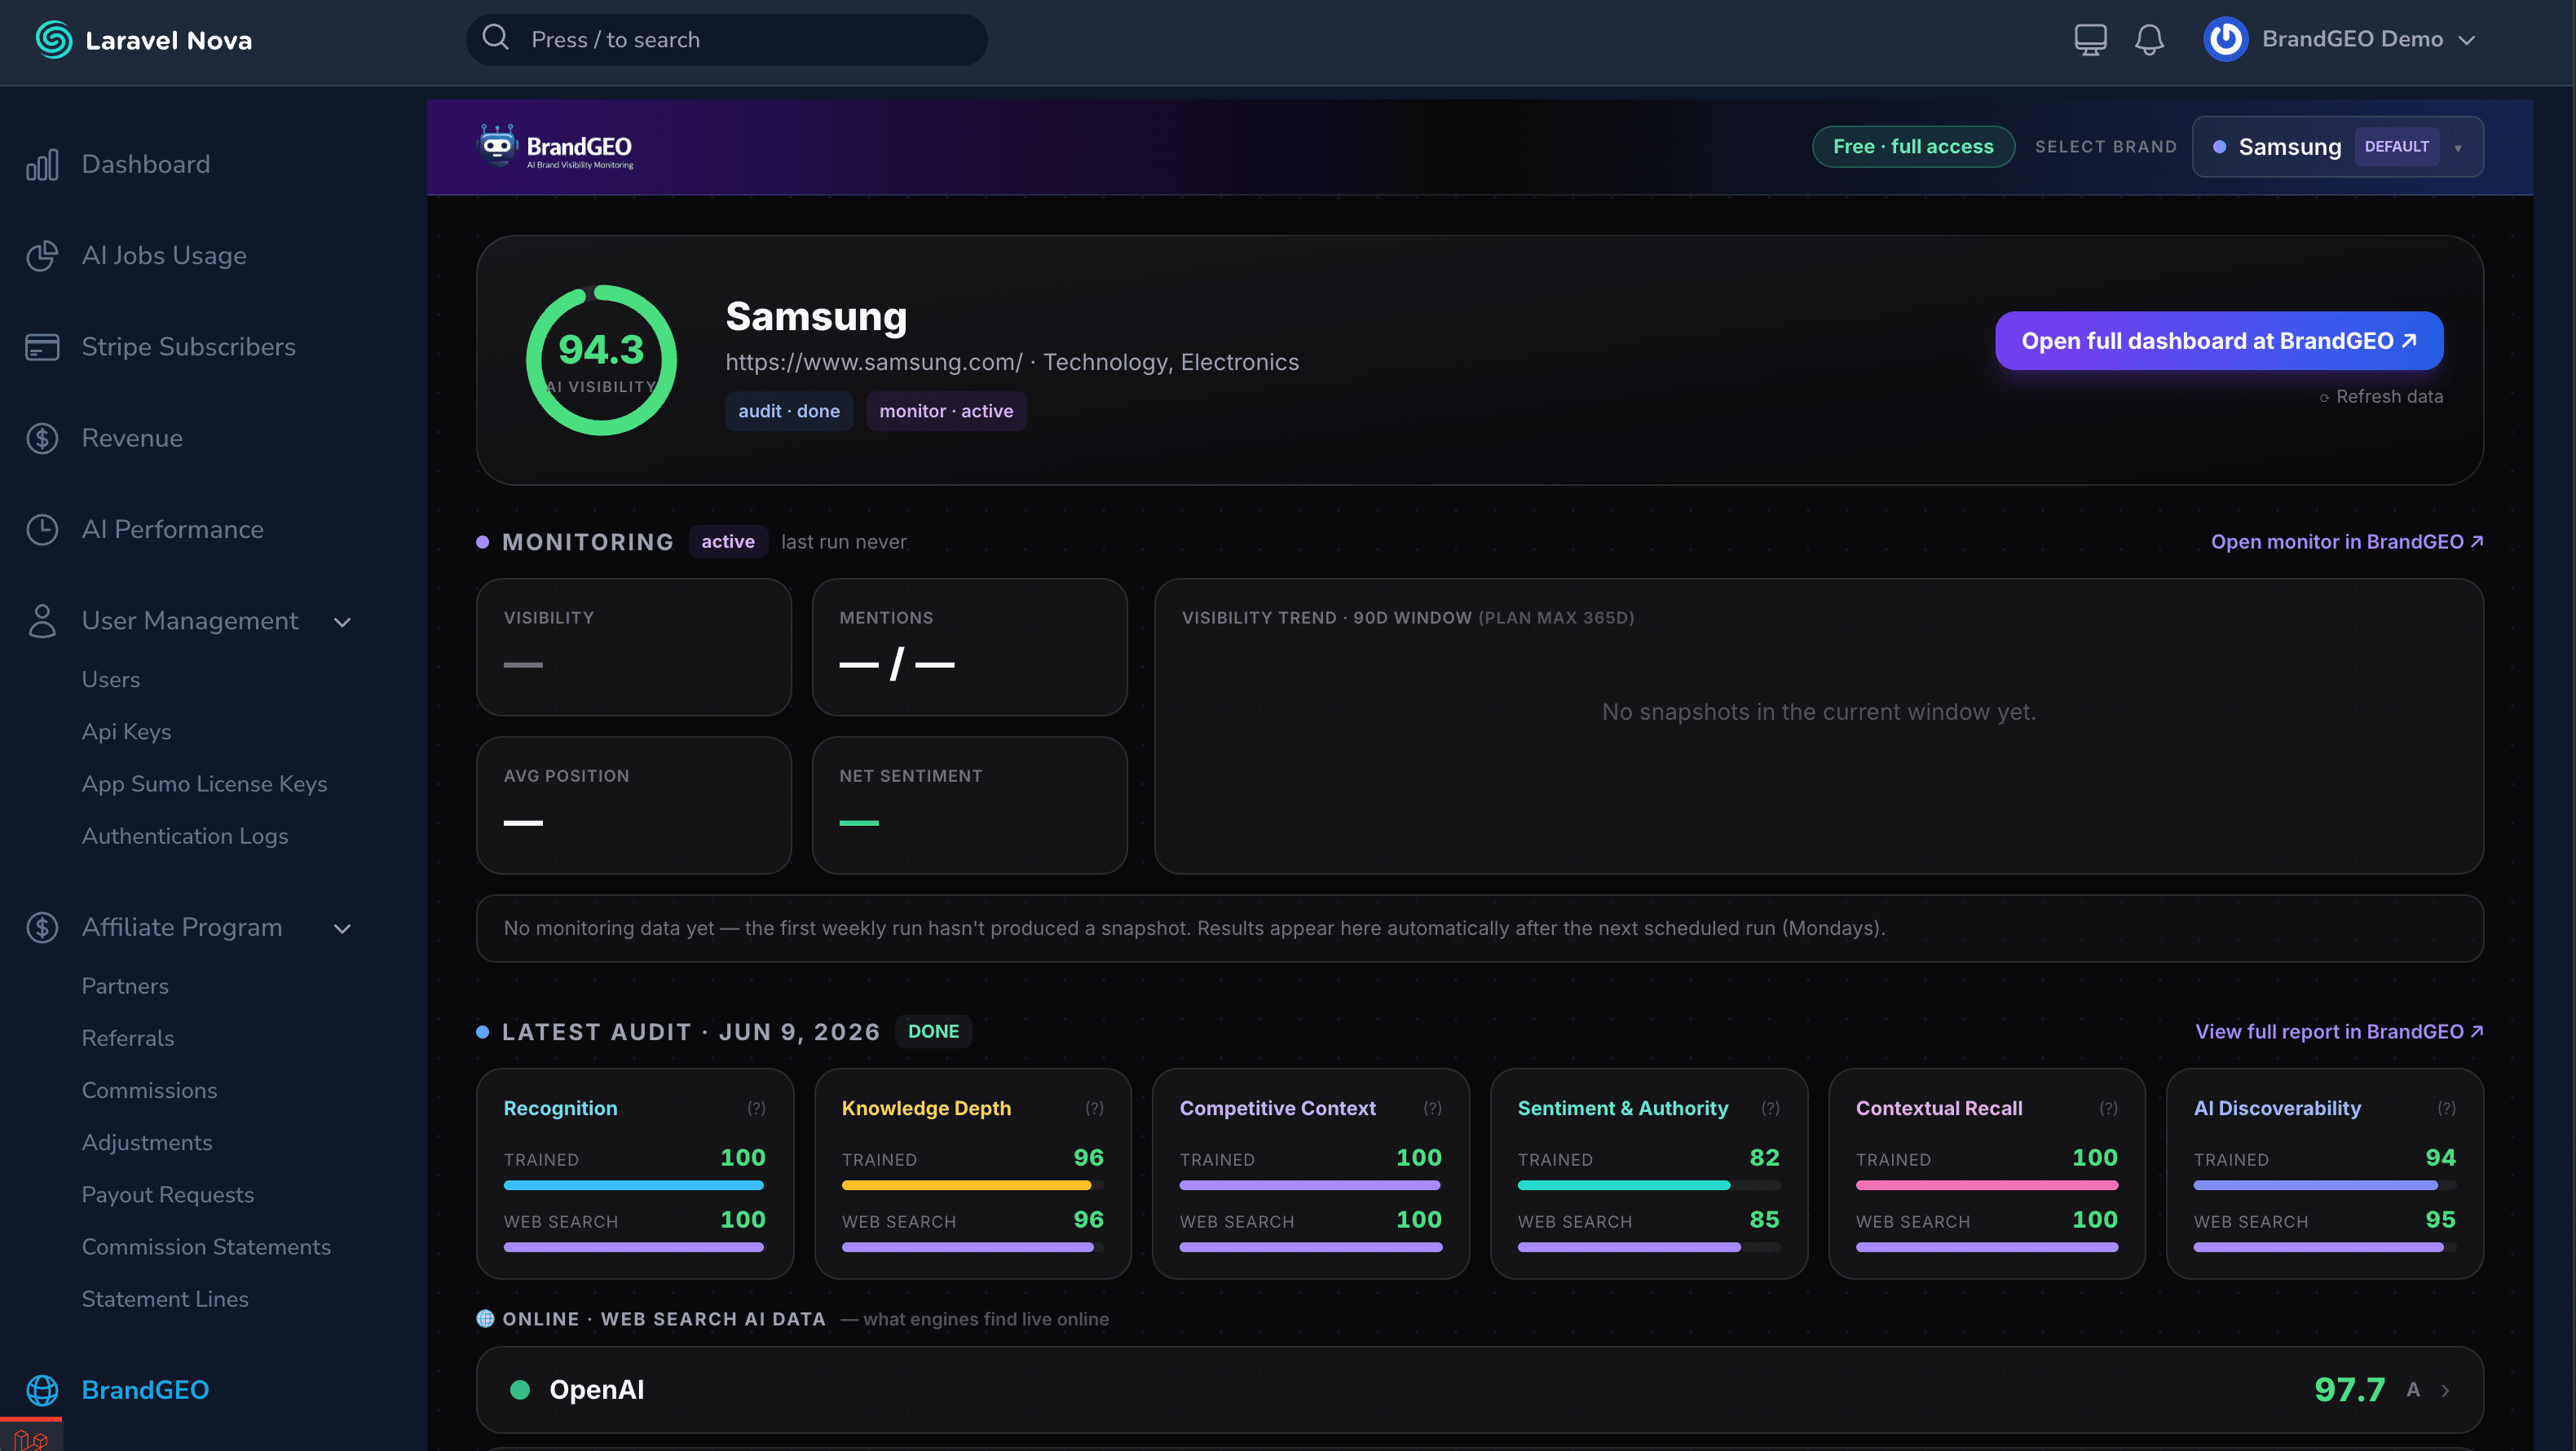Click the AI Discoverability help (?) icon

point(2446,1108)
